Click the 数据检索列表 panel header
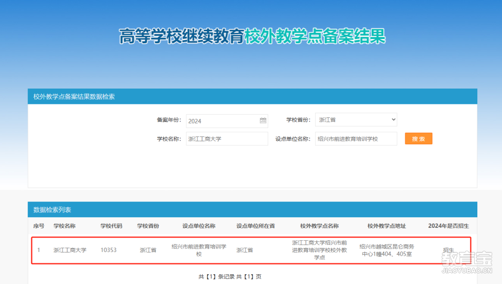The height and width of the screenshot is (284, 502). 252,210
